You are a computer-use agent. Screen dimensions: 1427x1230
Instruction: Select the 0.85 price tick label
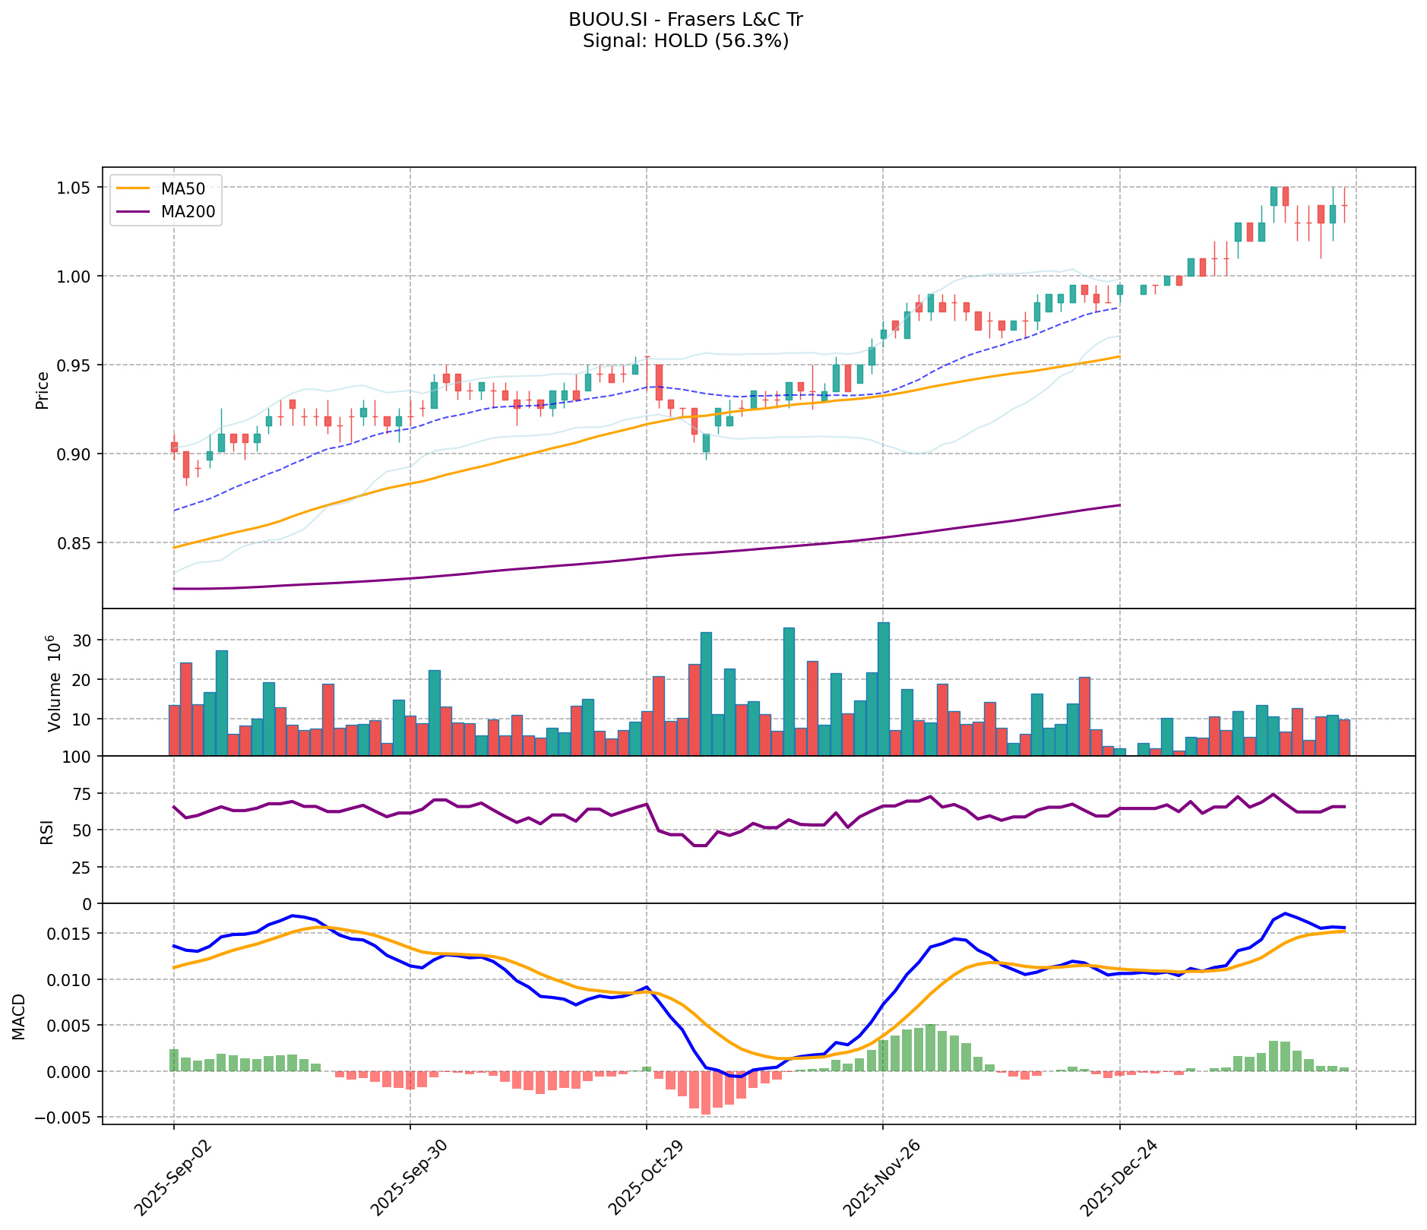pos(73,543)
